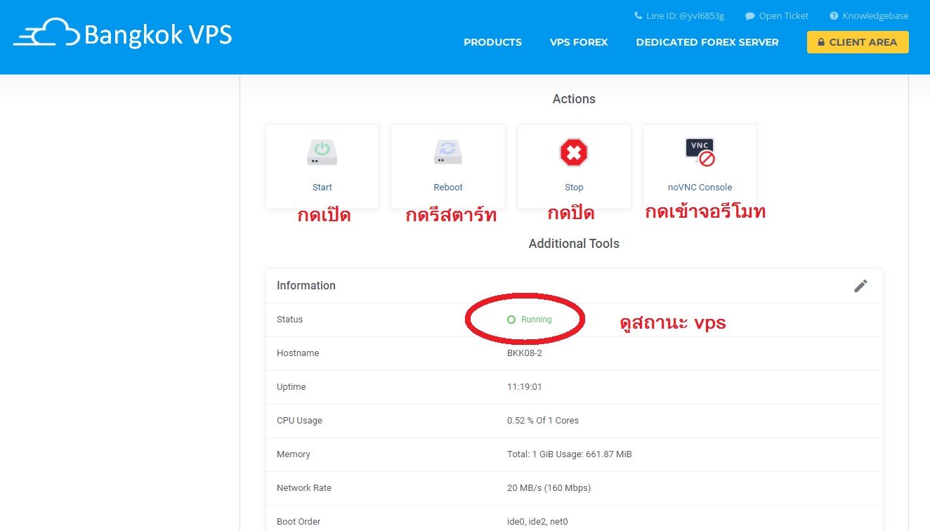The height and width of the screenshot is (531, 930).
Task: Click the Additional Tools heading
Action: click(574, 244)
